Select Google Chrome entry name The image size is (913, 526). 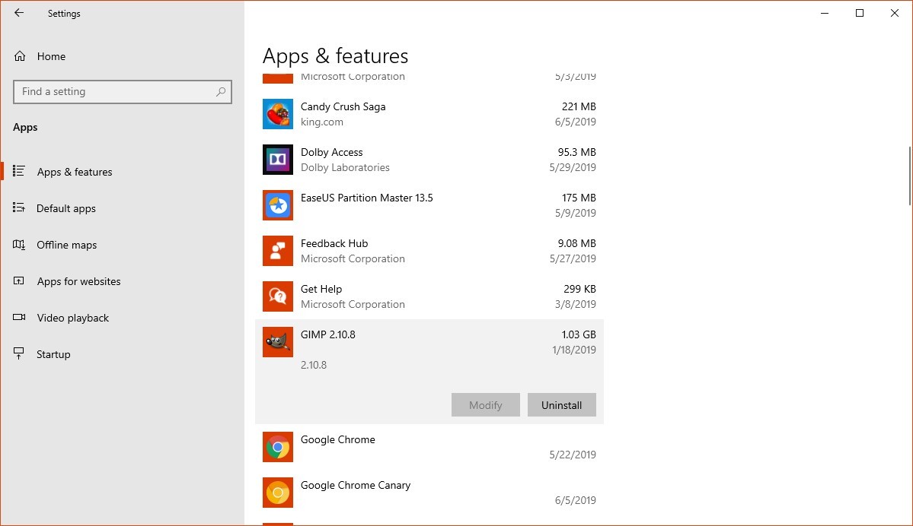(338, 440)
